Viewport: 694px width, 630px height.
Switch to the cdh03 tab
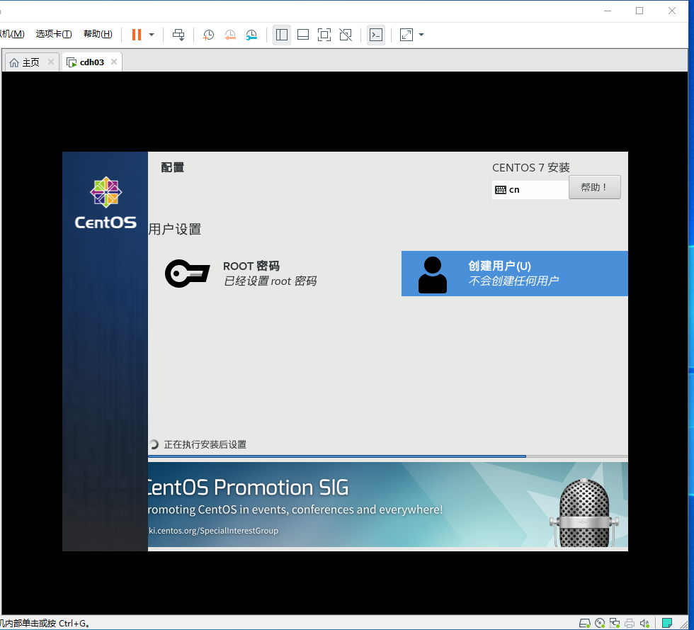[x=91, y=62]
